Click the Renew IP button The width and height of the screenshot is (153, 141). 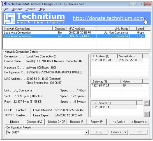pos(97,122)
